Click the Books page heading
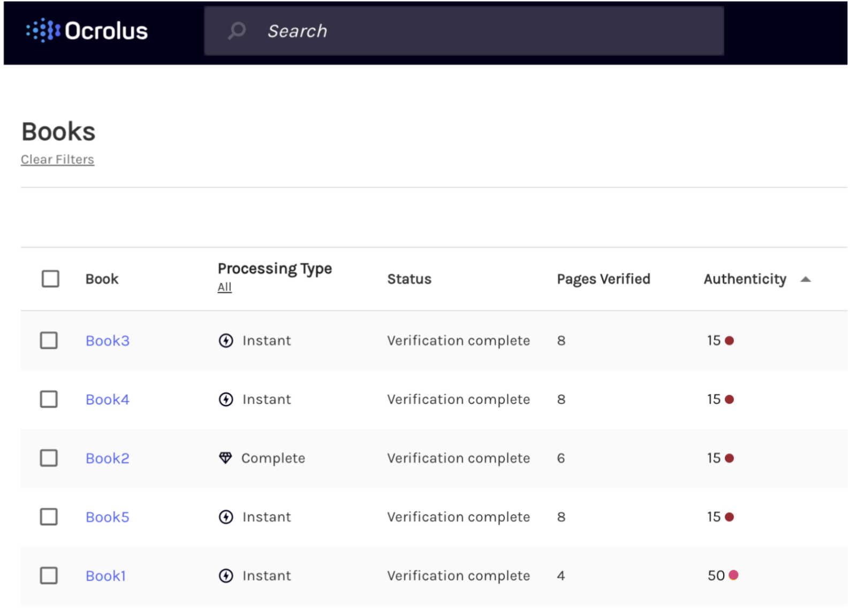Viewport: 850px width, 613px height. [x=58, y=132]
